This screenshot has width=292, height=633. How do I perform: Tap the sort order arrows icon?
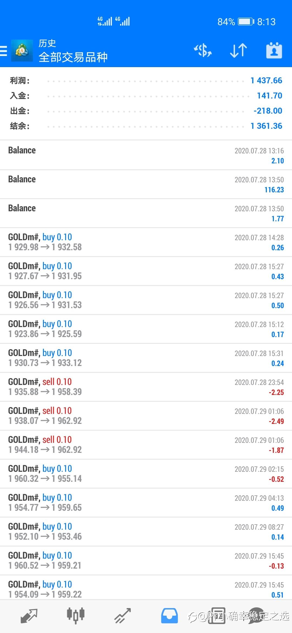click(238, 51)
